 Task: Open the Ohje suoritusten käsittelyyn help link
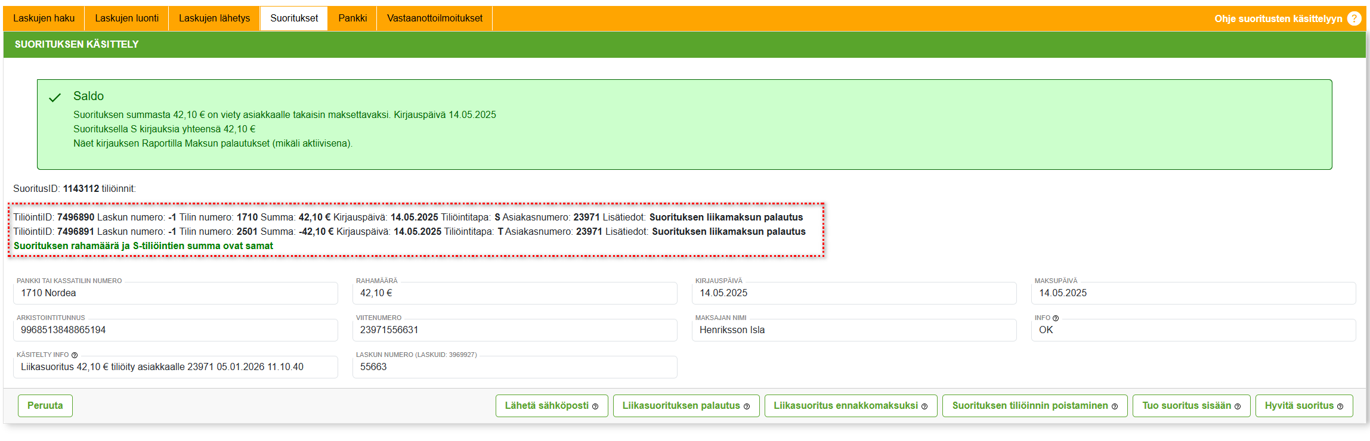click(1278, 18)
